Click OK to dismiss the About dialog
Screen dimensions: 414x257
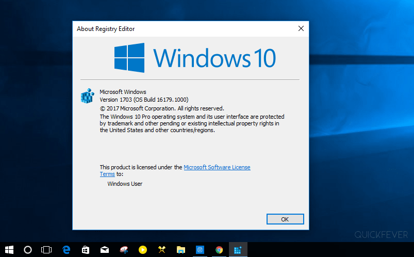click(x=285, y=219)
